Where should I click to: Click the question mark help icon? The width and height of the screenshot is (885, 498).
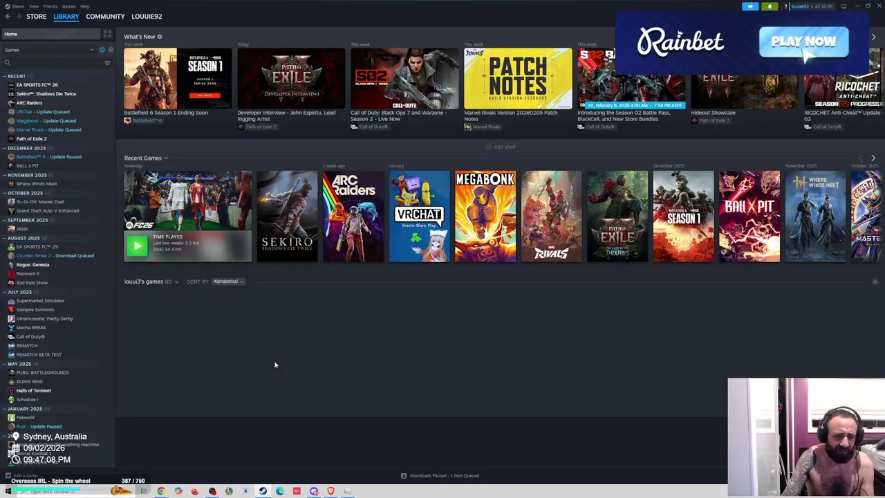coord(785,6)
